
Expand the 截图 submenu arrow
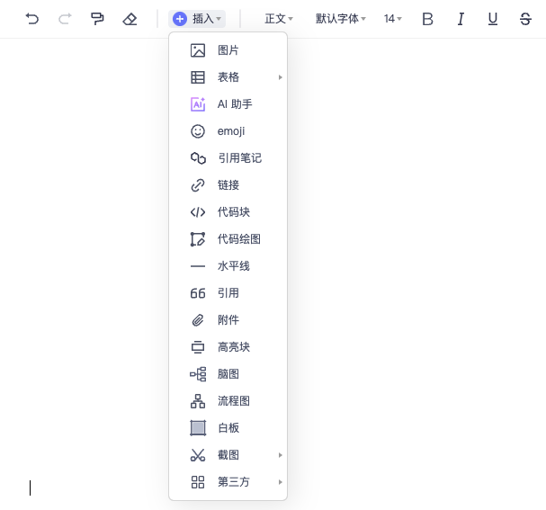click(281, 455)
